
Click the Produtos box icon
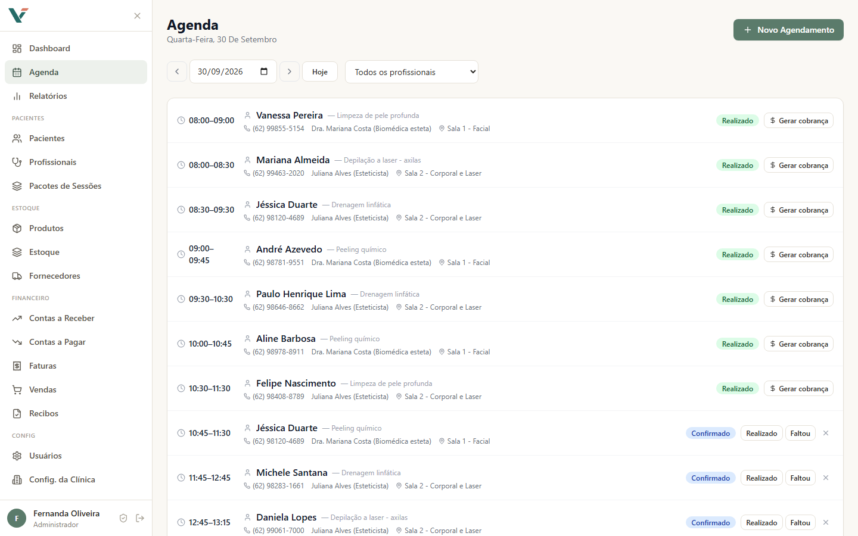pos(17,228)
